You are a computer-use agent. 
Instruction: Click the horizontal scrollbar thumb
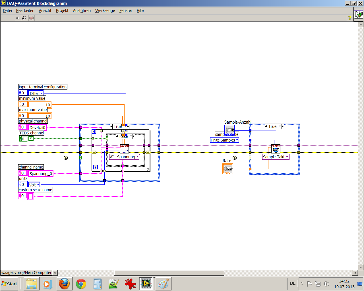coord(169,273)
